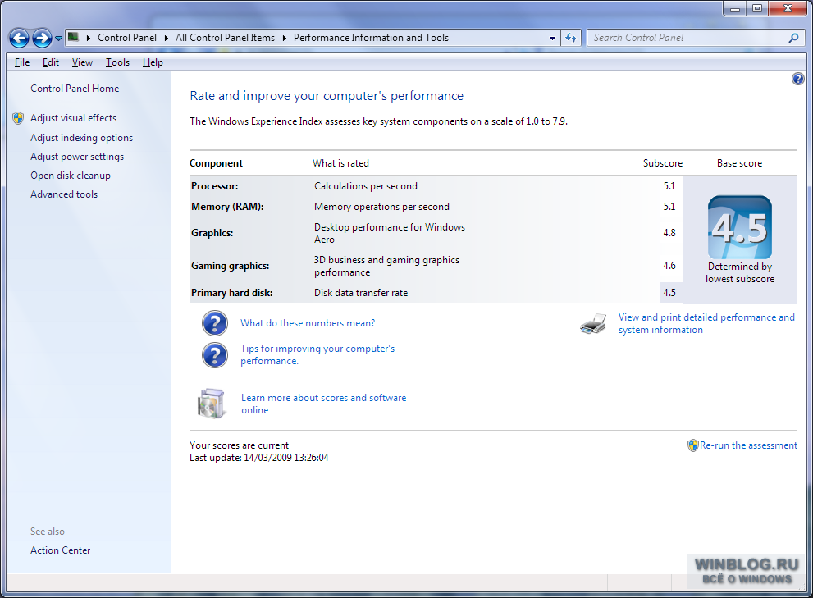This screenshot has width=813, height=598.
Task: Expand the arrow after Control Panel breadcrumb
Action: tap(166, 38)
